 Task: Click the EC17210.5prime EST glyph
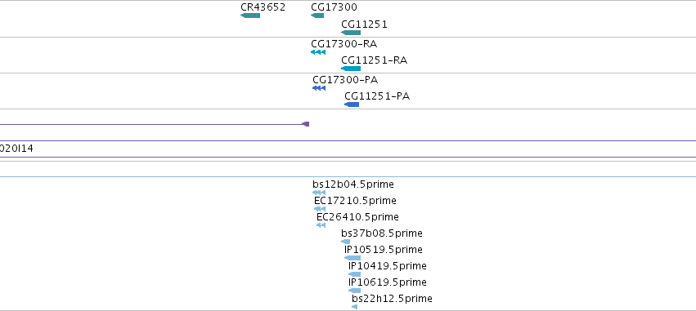click(320, 209)
